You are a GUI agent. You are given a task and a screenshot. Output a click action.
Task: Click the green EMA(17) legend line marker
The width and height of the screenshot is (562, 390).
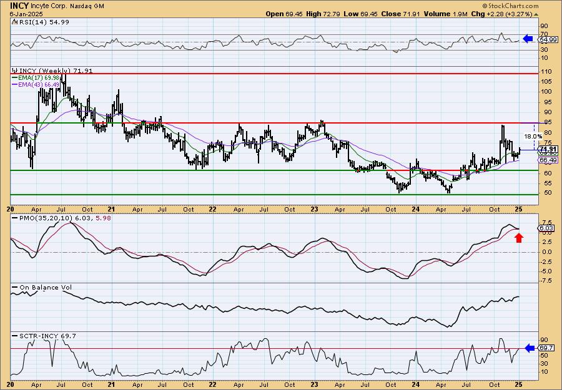point(15,77)
